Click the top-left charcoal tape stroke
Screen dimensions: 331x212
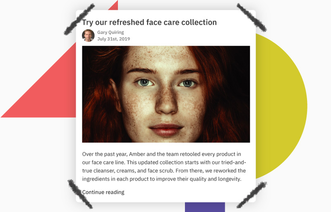pyautogui.click(x=79, y=19)
